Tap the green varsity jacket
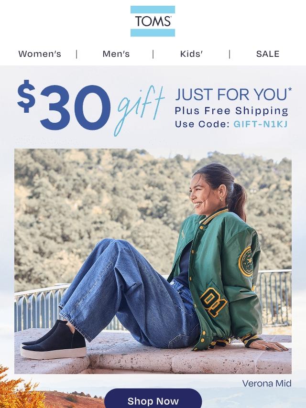 click(219, 276)
